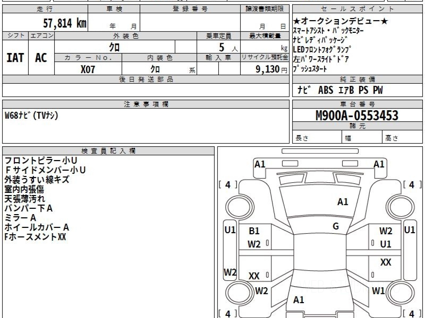
Task: Click the リサイクル預託金 header
Action: (x=265, y=58)
